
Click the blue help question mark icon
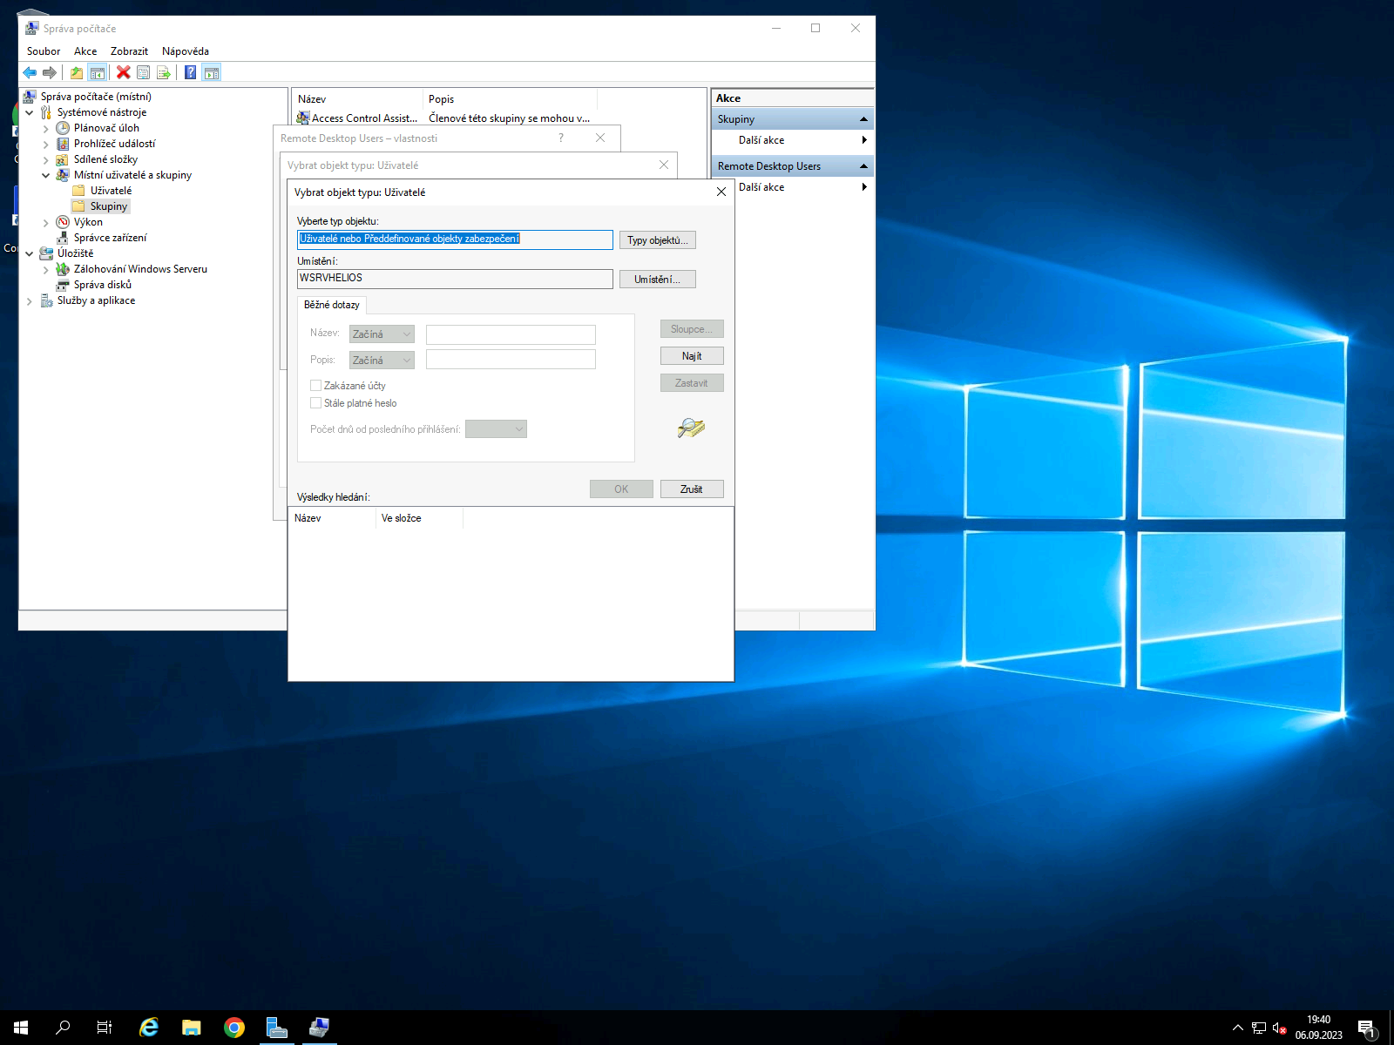[190, 72]
